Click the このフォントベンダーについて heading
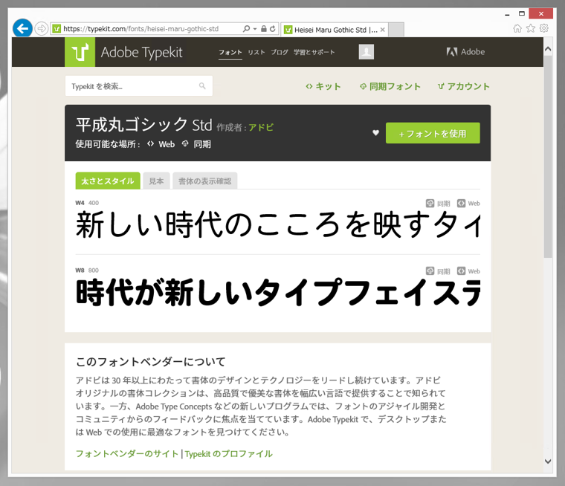The width and height of the screenshot is (565, 486). point(151,361)
